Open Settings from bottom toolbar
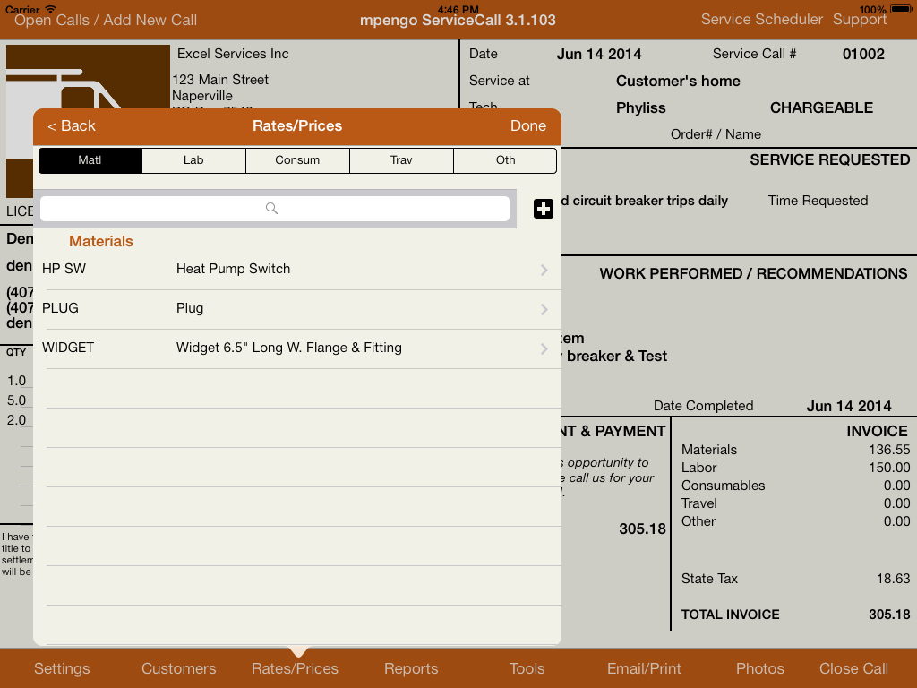 click(x=62, y=668)
